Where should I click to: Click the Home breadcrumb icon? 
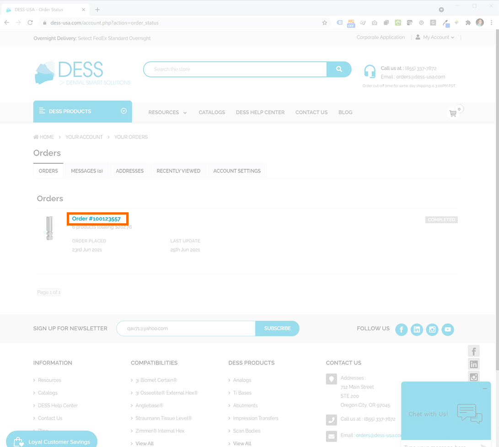coord(36,137)
